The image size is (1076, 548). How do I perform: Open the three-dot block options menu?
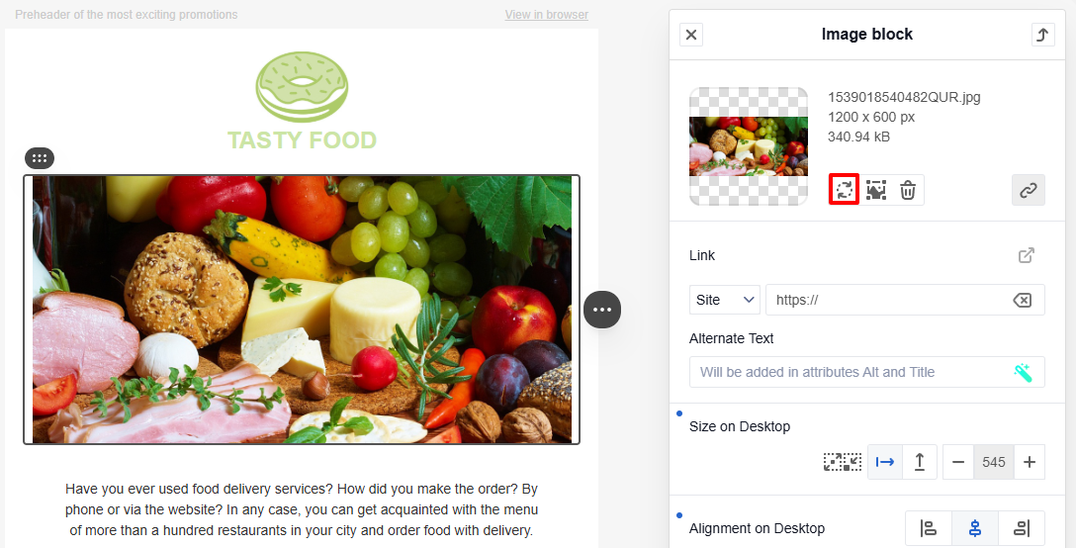click(602, 310)
